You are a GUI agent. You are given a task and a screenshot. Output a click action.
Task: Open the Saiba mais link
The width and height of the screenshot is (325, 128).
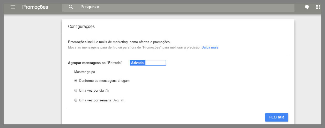[210, 47]
